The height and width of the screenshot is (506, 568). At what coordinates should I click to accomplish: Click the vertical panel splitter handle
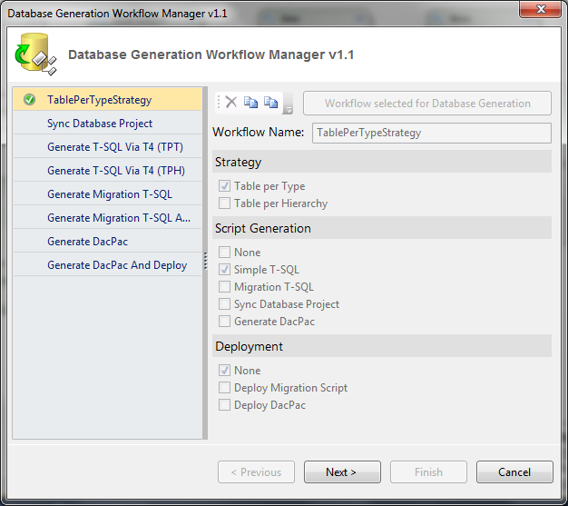pyautogui.click(x=205, y=261)
